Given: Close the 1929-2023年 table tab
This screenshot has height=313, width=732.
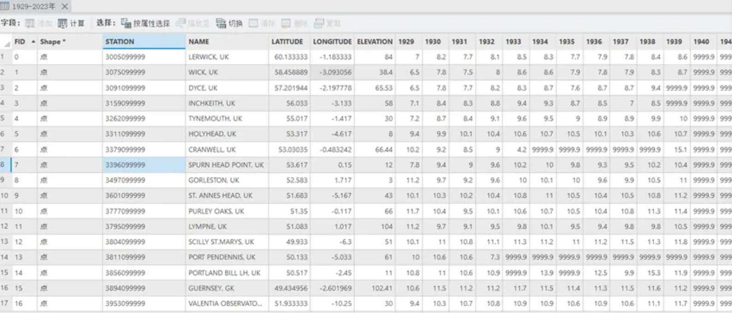Looking at the screenshot, I should click(65, 6).
